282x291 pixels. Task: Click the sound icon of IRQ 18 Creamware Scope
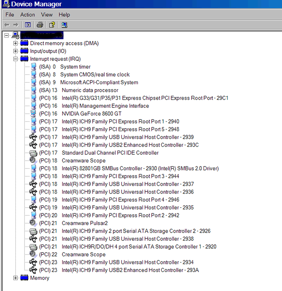click(x=33, y=160)
